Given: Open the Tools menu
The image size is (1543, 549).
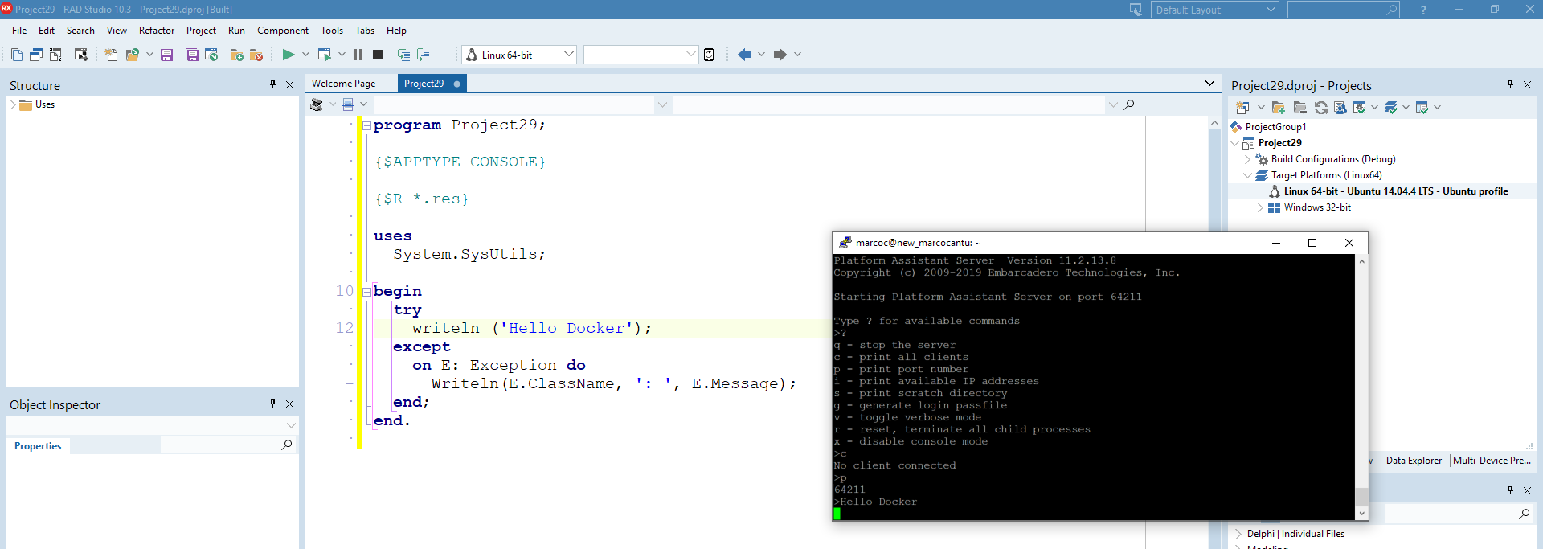Looking at the screenshot, I should (332, 31).
